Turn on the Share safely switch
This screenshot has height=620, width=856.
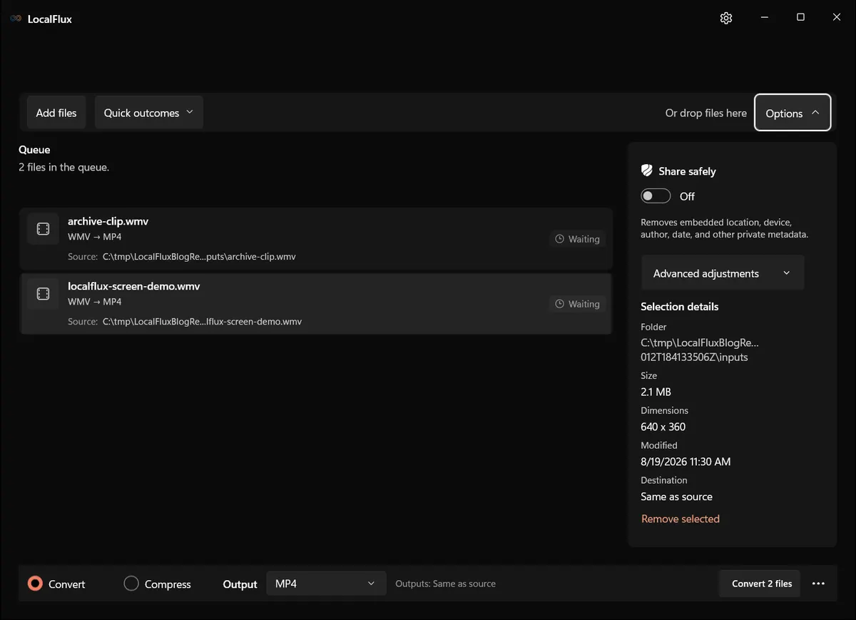click(656, 196)
